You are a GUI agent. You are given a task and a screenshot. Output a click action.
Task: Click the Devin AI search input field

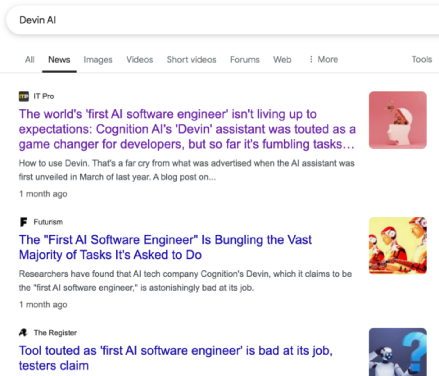point(213,20)
